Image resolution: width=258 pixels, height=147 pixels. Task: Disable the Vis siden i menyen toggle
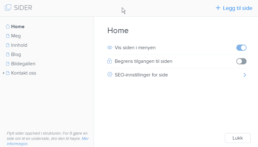[x=241, y=48]
